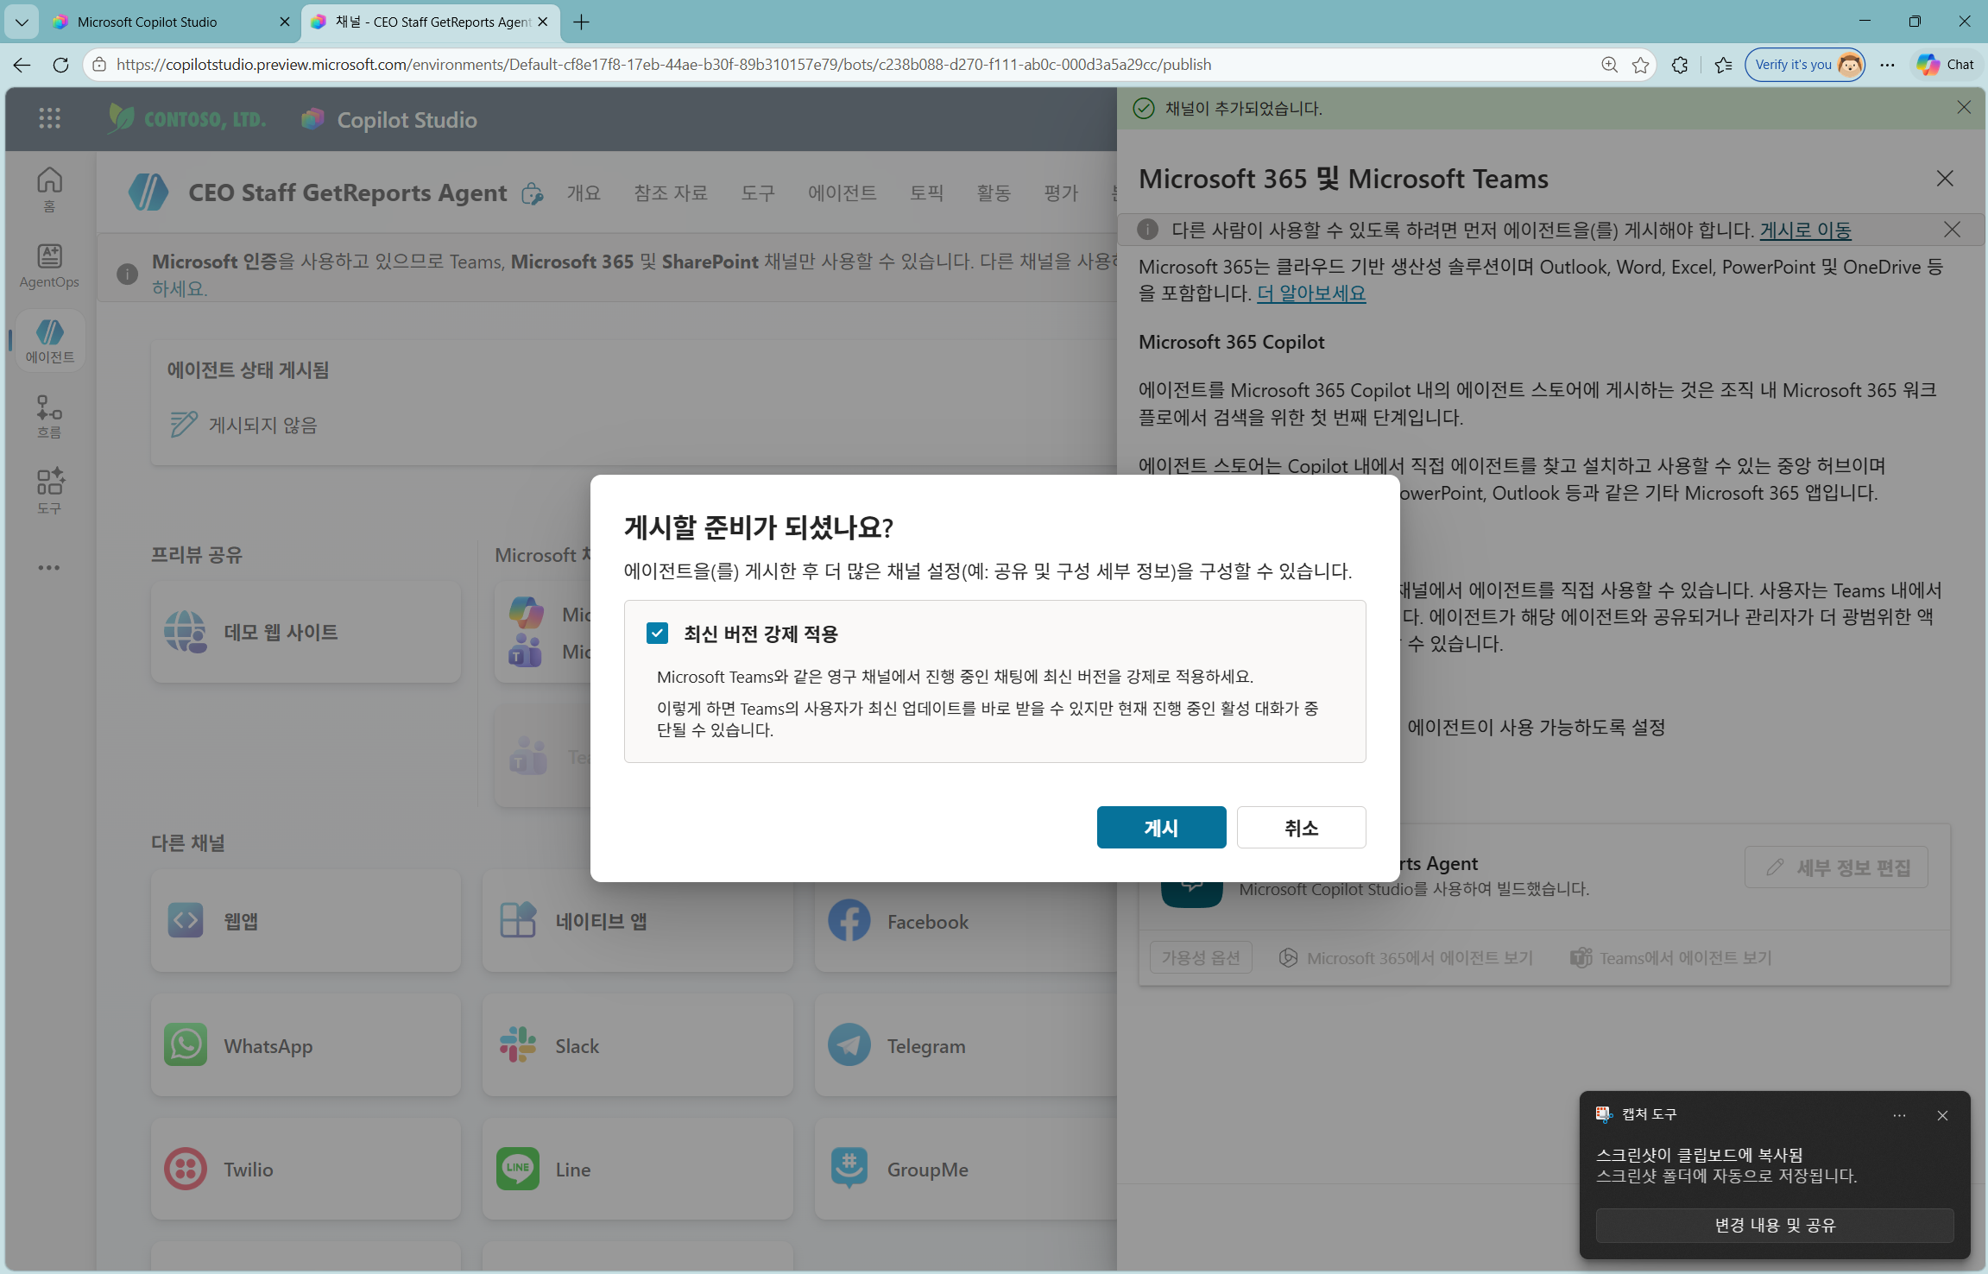Select the WhatsApp channel icon
Image resolution: width=1988 pixels, height=1274 pixels.
(186, 1045)
